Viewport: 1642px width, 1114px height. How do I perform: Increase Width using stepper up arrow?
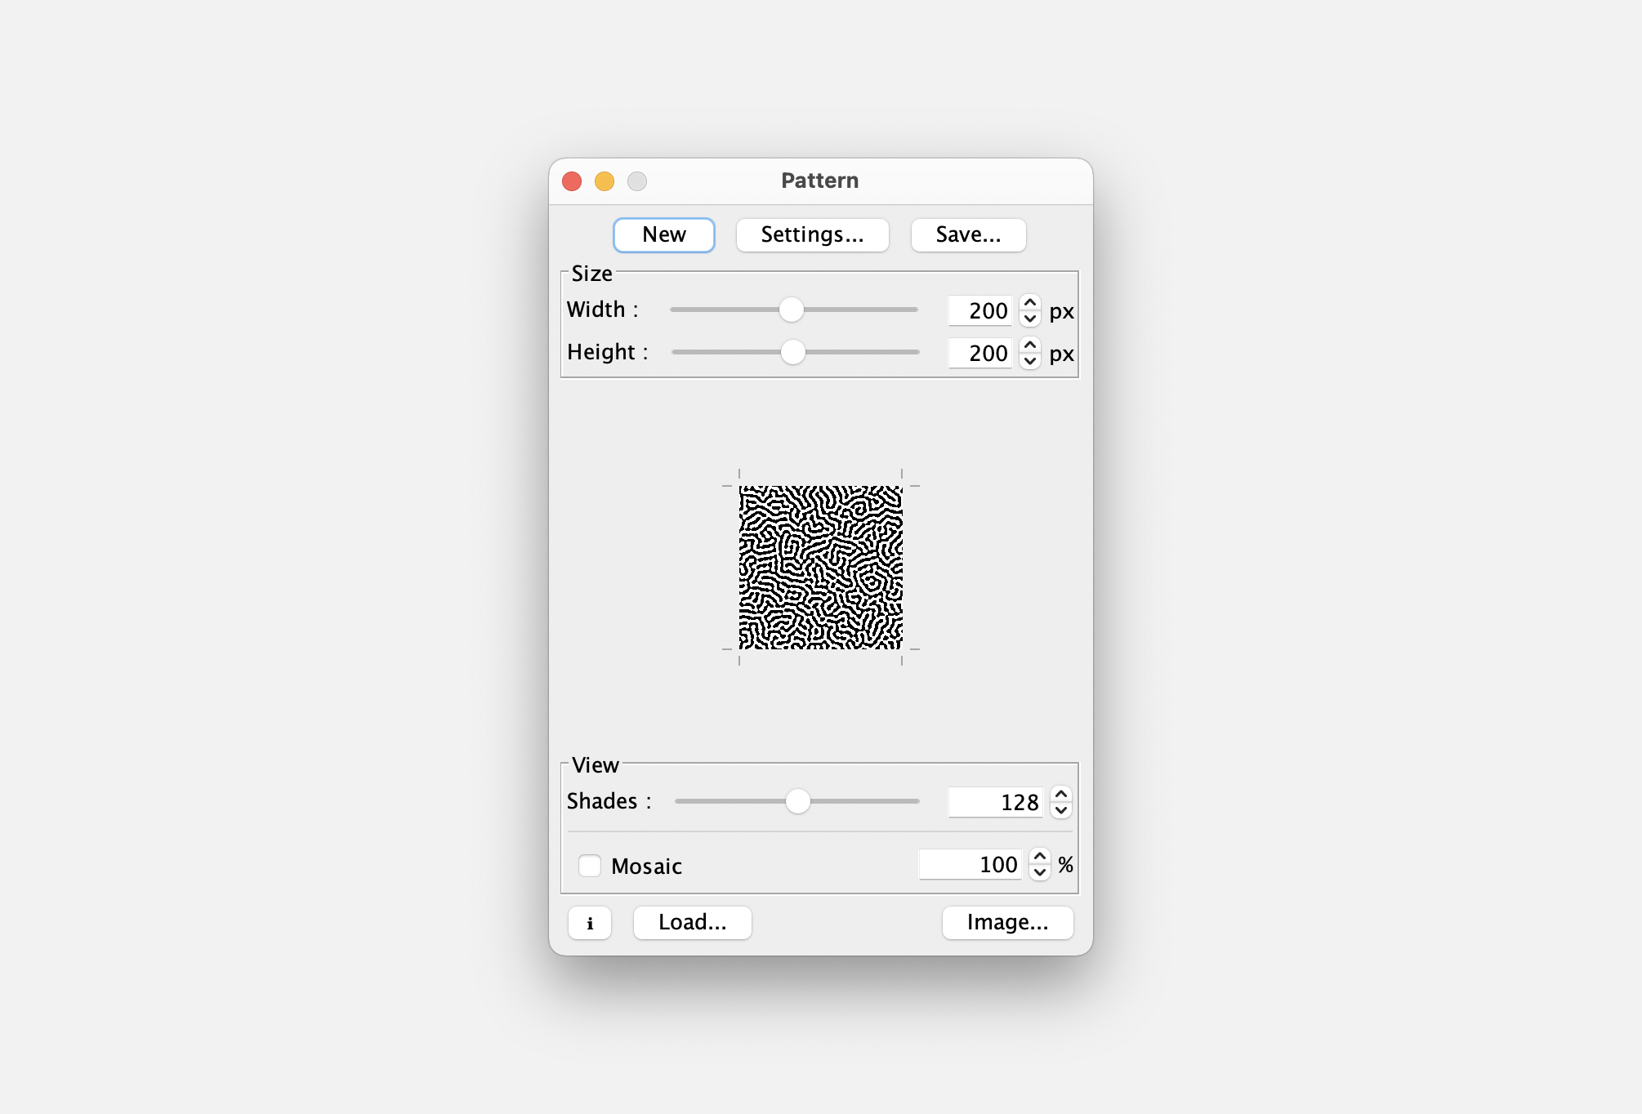pos(1030,303)
